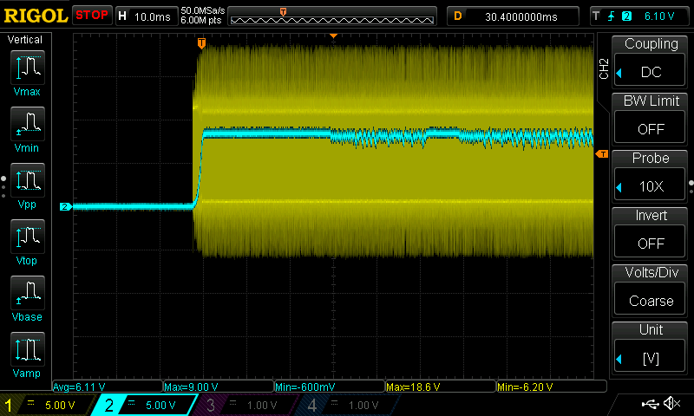This screenshot has height=416, width=694.
Task: Click the USB connection status icon
Action: [650, 404]
